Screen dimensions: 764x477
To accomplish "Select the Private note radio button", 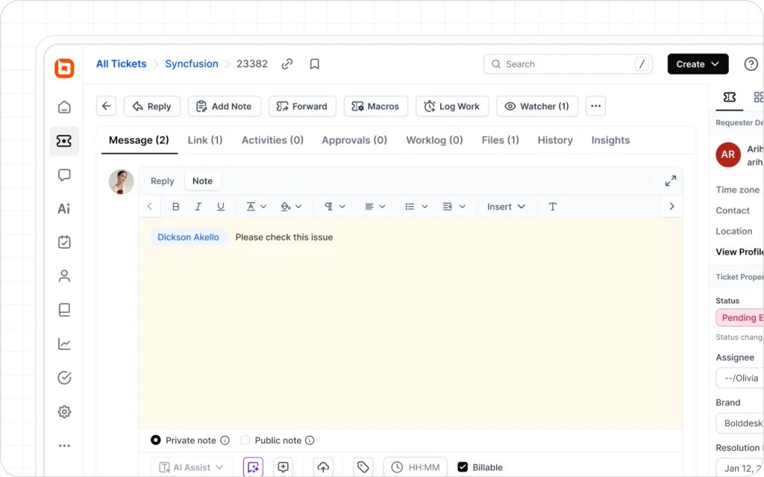I will (x=155, y=440).
